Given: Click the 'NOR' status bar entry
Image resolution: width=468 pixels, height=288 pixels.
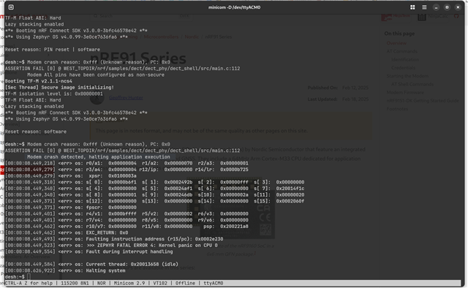Looking at the screenshot, I should (101, 283).
